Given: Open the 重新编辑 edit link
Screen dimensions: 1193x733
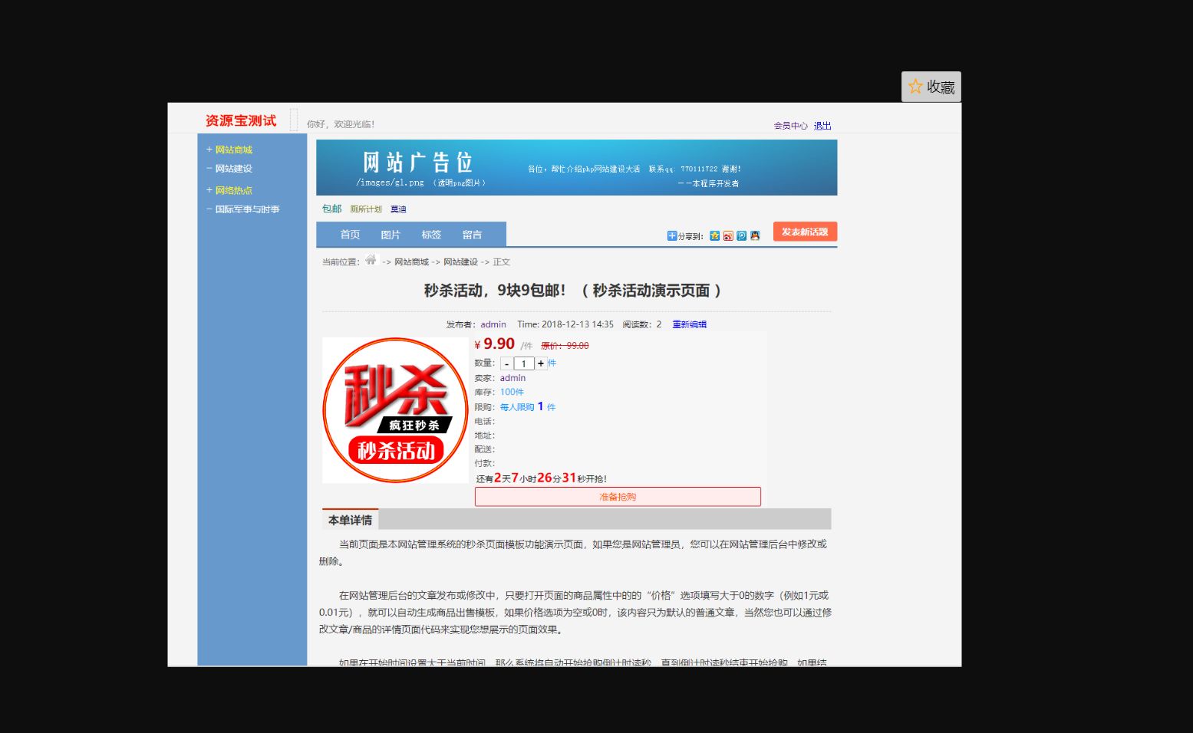Looking at the screenshot, I should point(688,324).
